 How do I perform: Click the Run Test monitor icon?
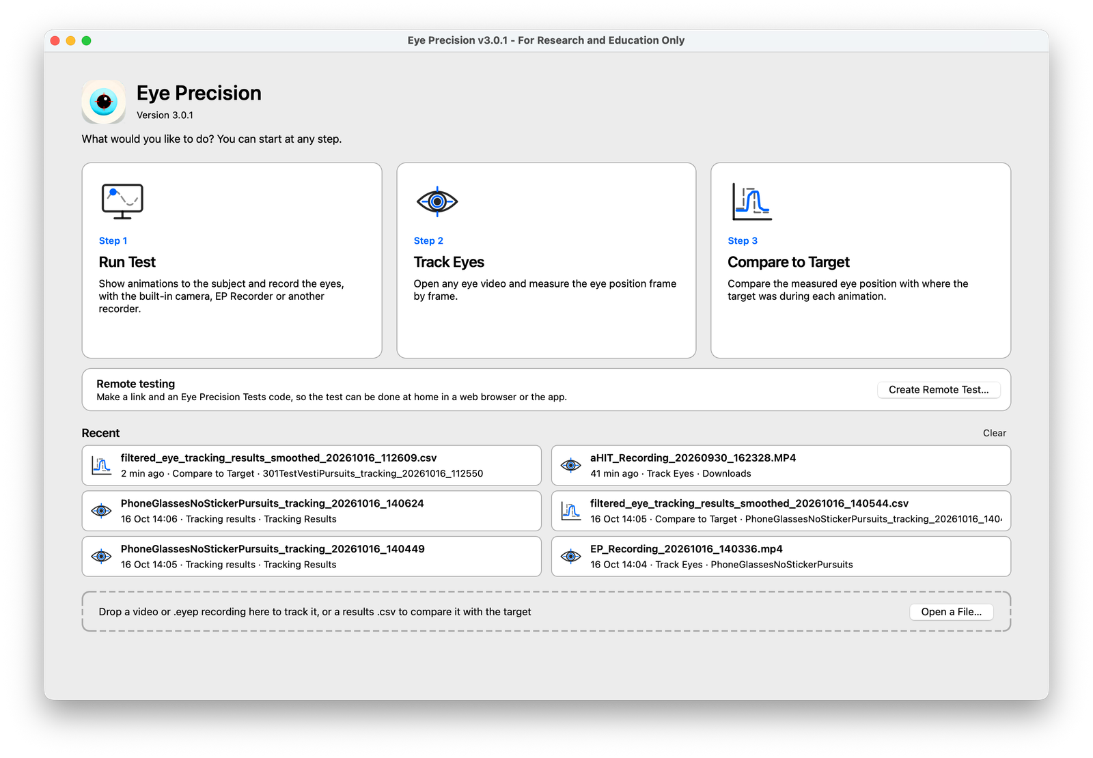pos(122,201)
